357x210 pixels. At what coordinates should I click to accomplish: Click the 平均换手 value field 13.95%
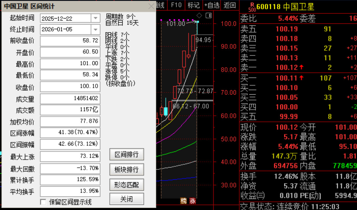tap(70, 191)
